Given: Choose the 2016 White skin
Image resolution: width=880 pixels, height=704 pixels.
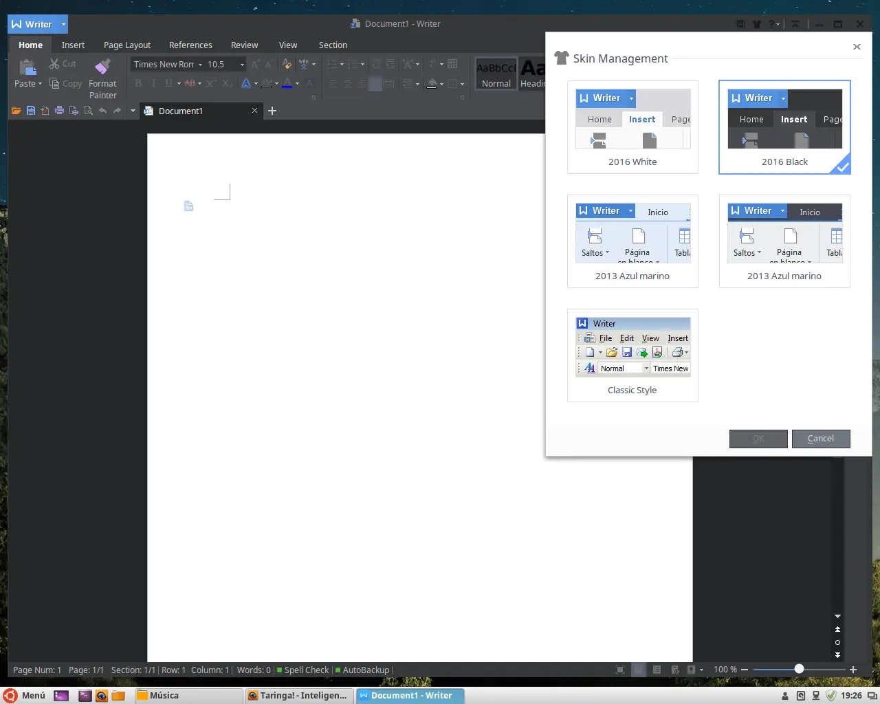Looking at the screenshot, I should 632,127.
